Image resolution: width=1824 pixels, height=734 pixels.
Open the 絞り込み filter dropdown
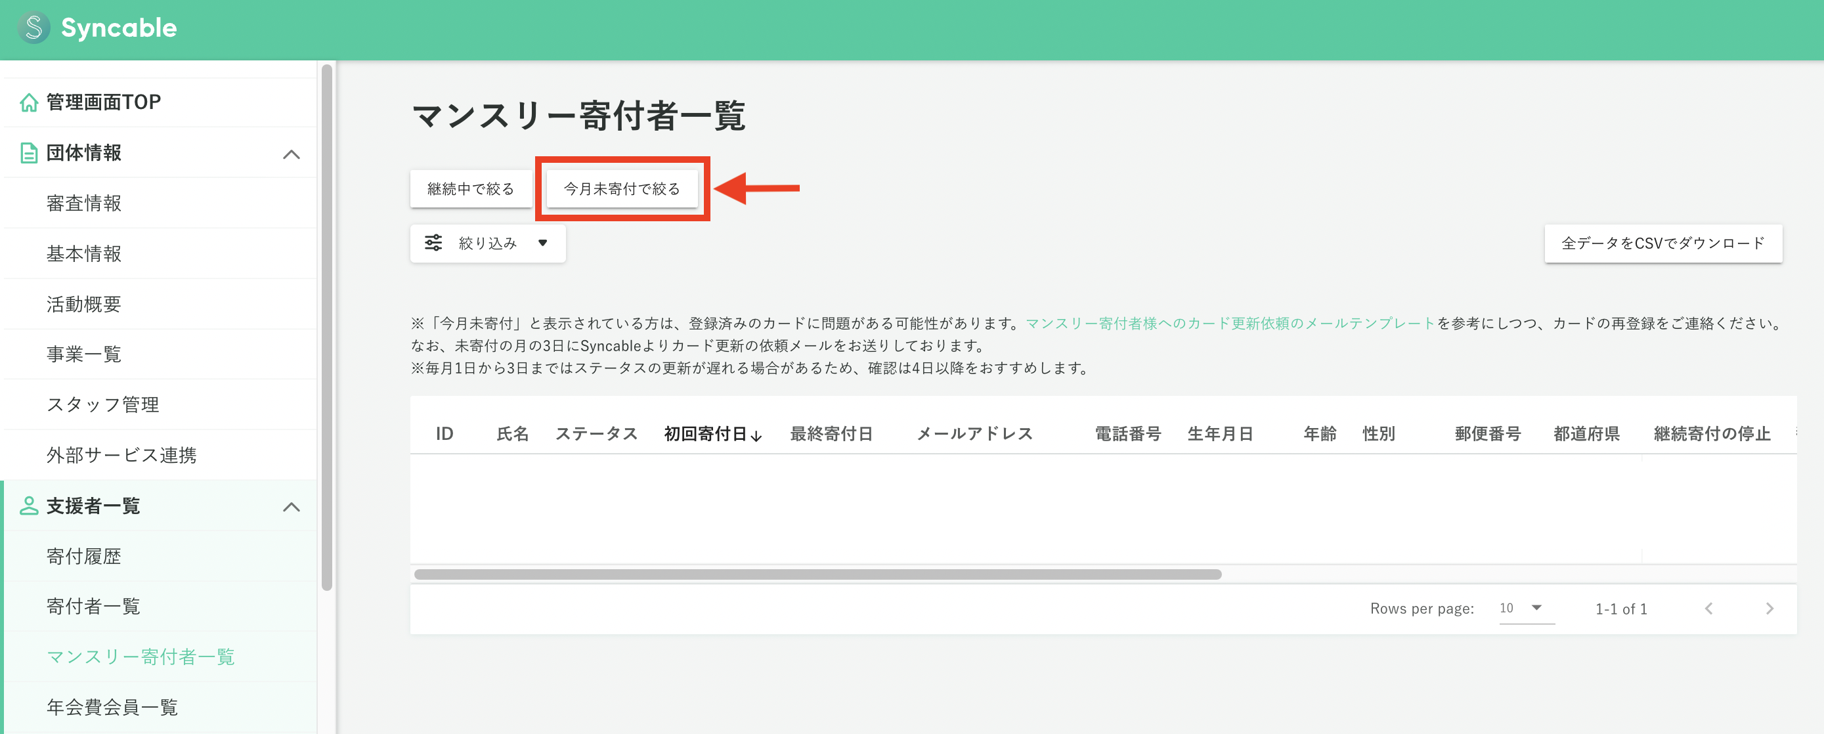pyautogui.click(x=487, y=243)
